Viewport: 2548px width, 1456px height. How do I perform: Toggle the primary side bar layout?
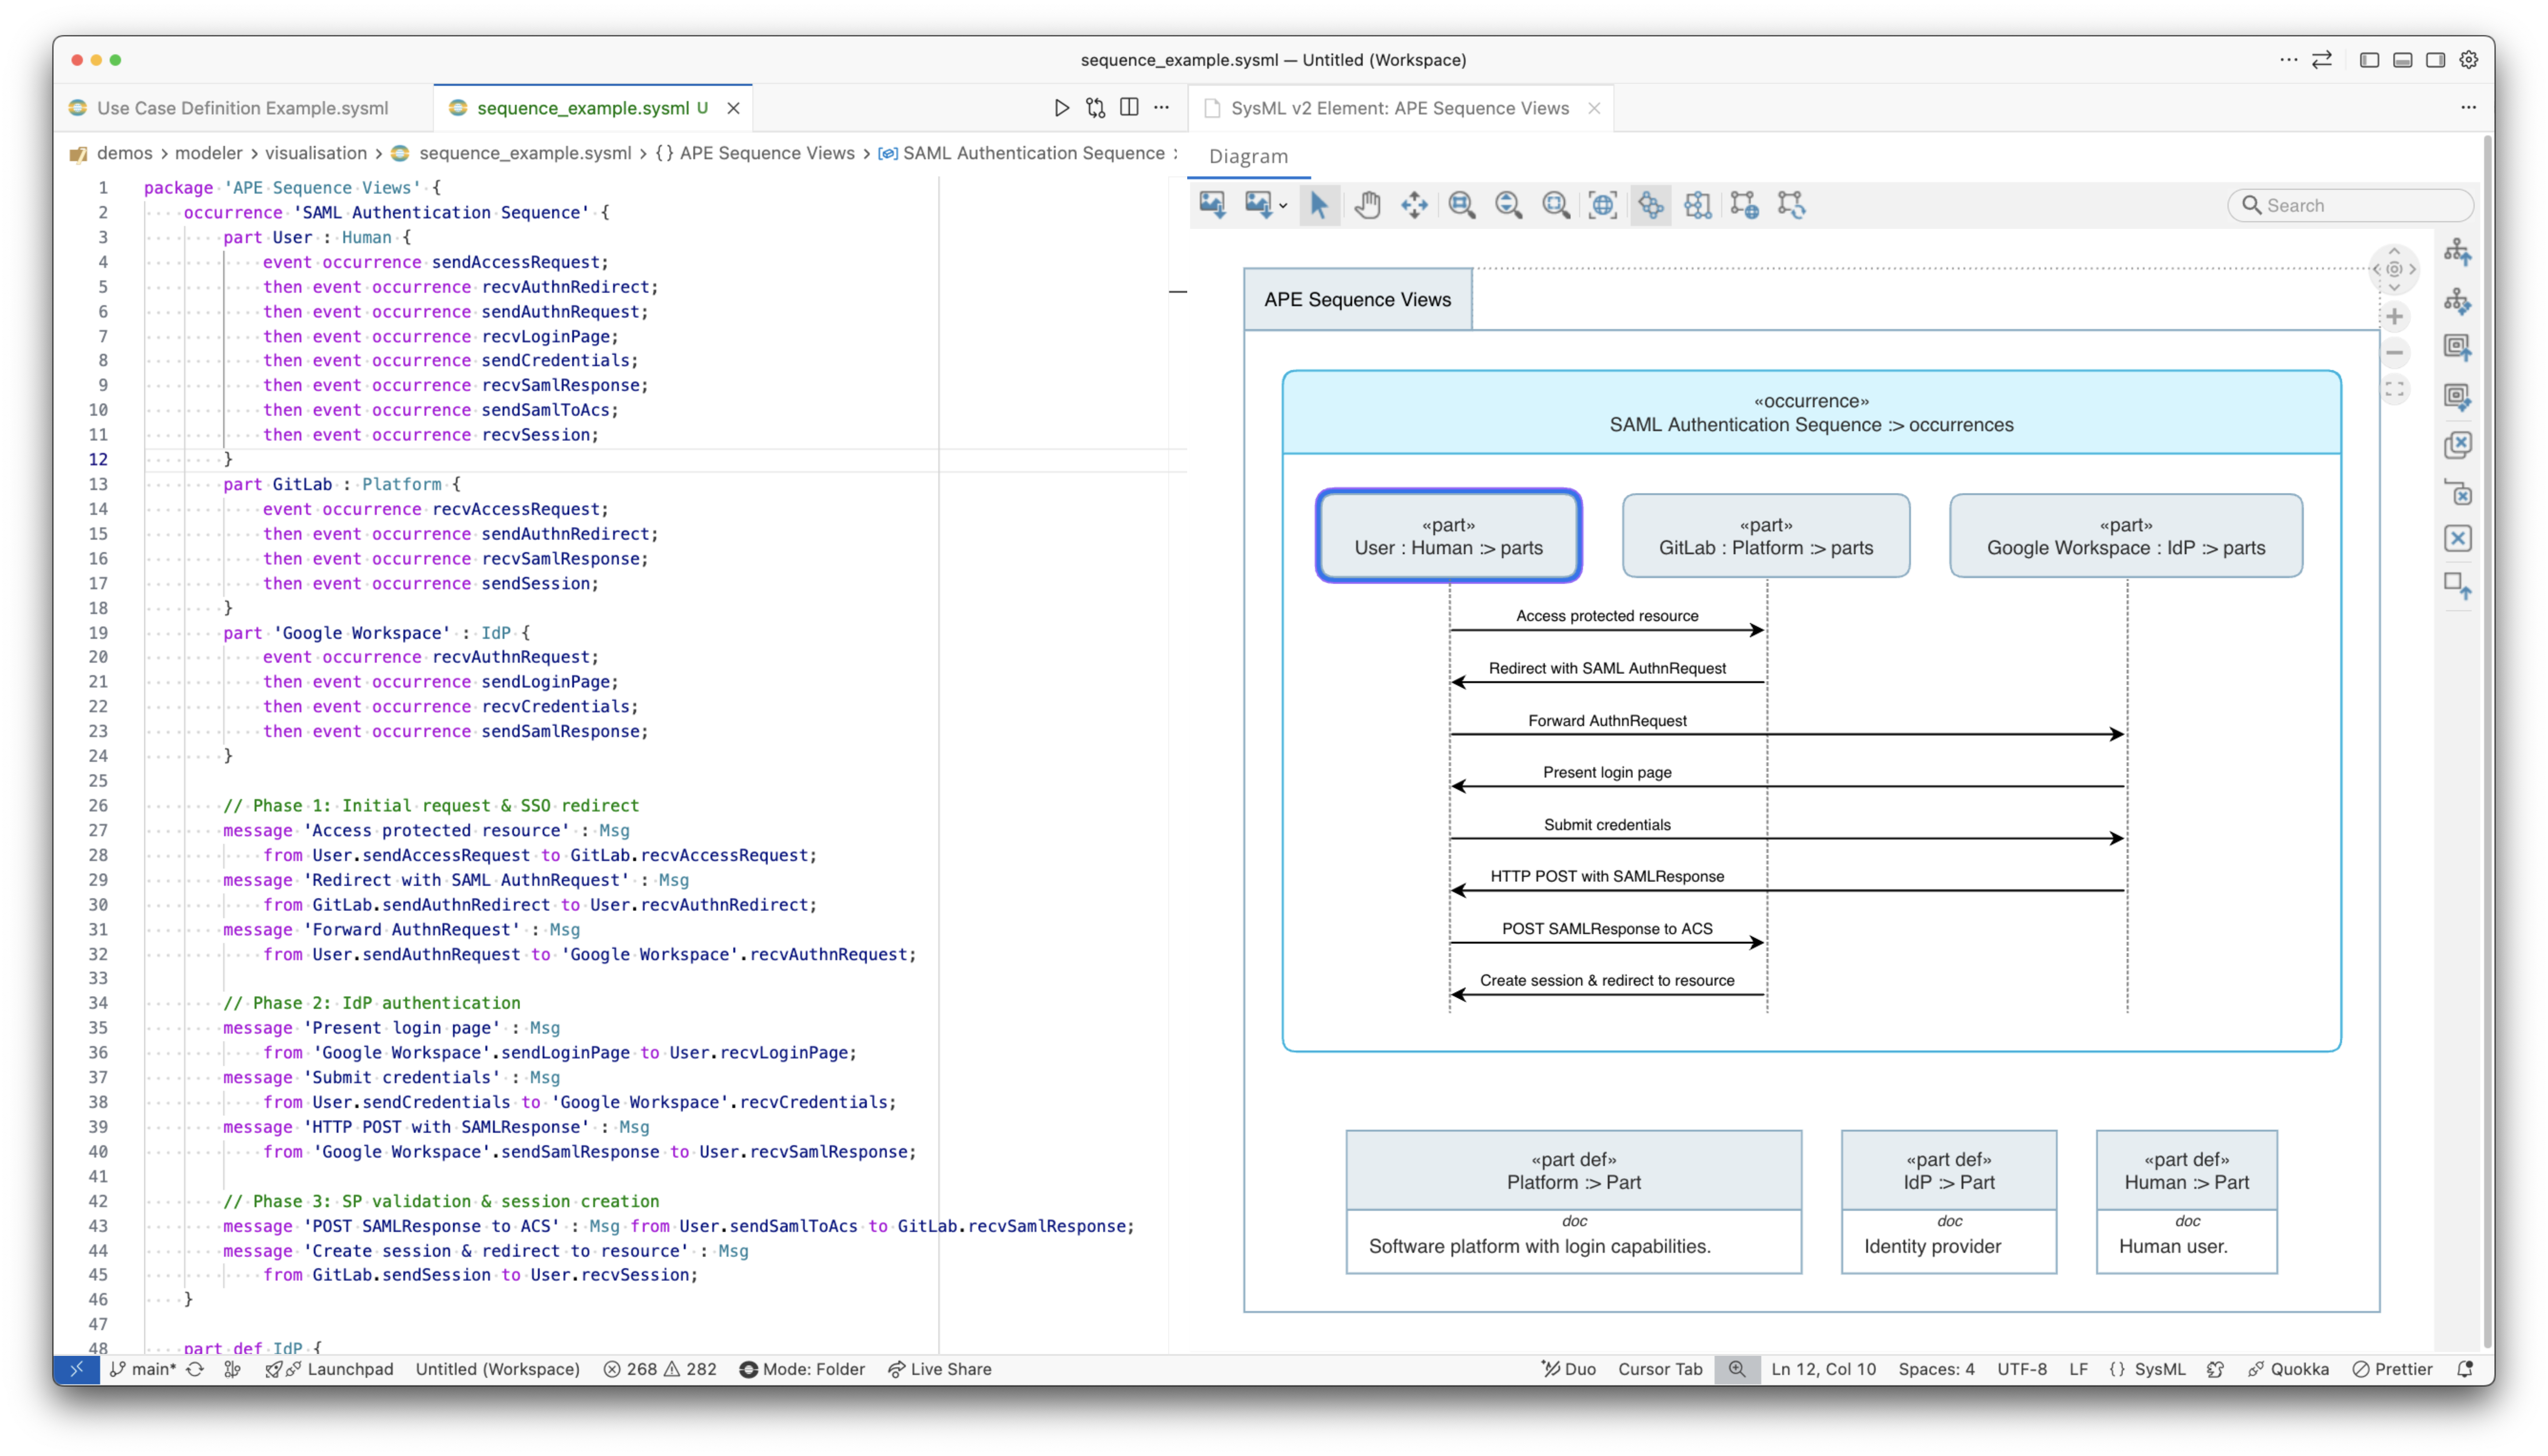click(x=2369, y=60)
